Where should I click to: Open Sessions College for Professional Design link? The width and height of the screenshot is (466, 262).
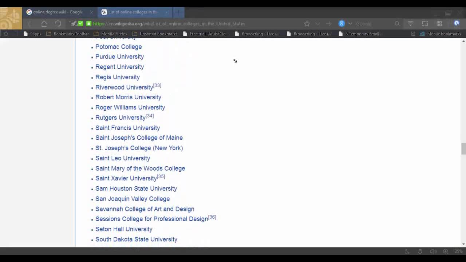[x=152, y=219]
